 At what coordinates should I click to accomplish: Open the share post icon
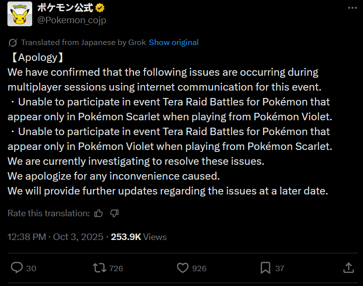(349, 268)
